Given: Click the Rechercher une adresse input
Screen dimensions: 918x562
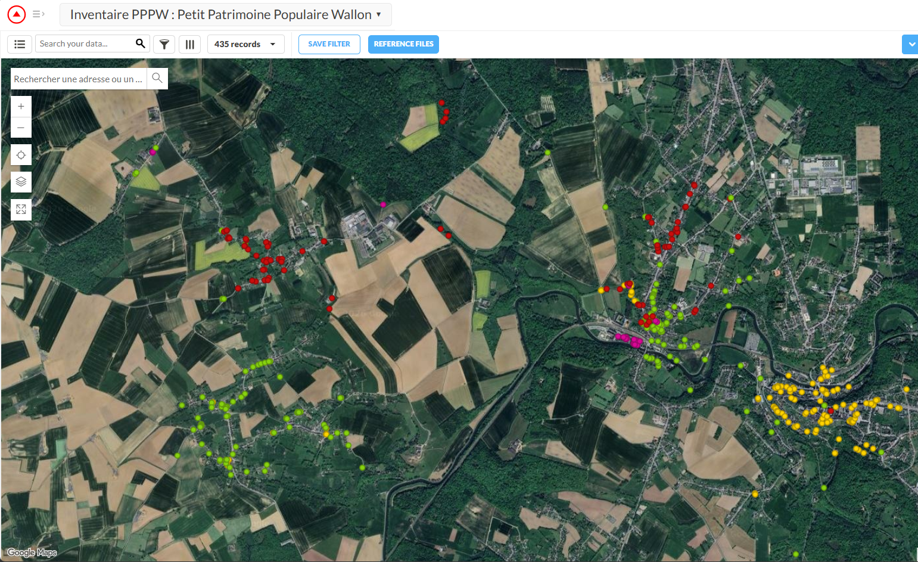Looking at the screenshot, I should coord(78,79).
